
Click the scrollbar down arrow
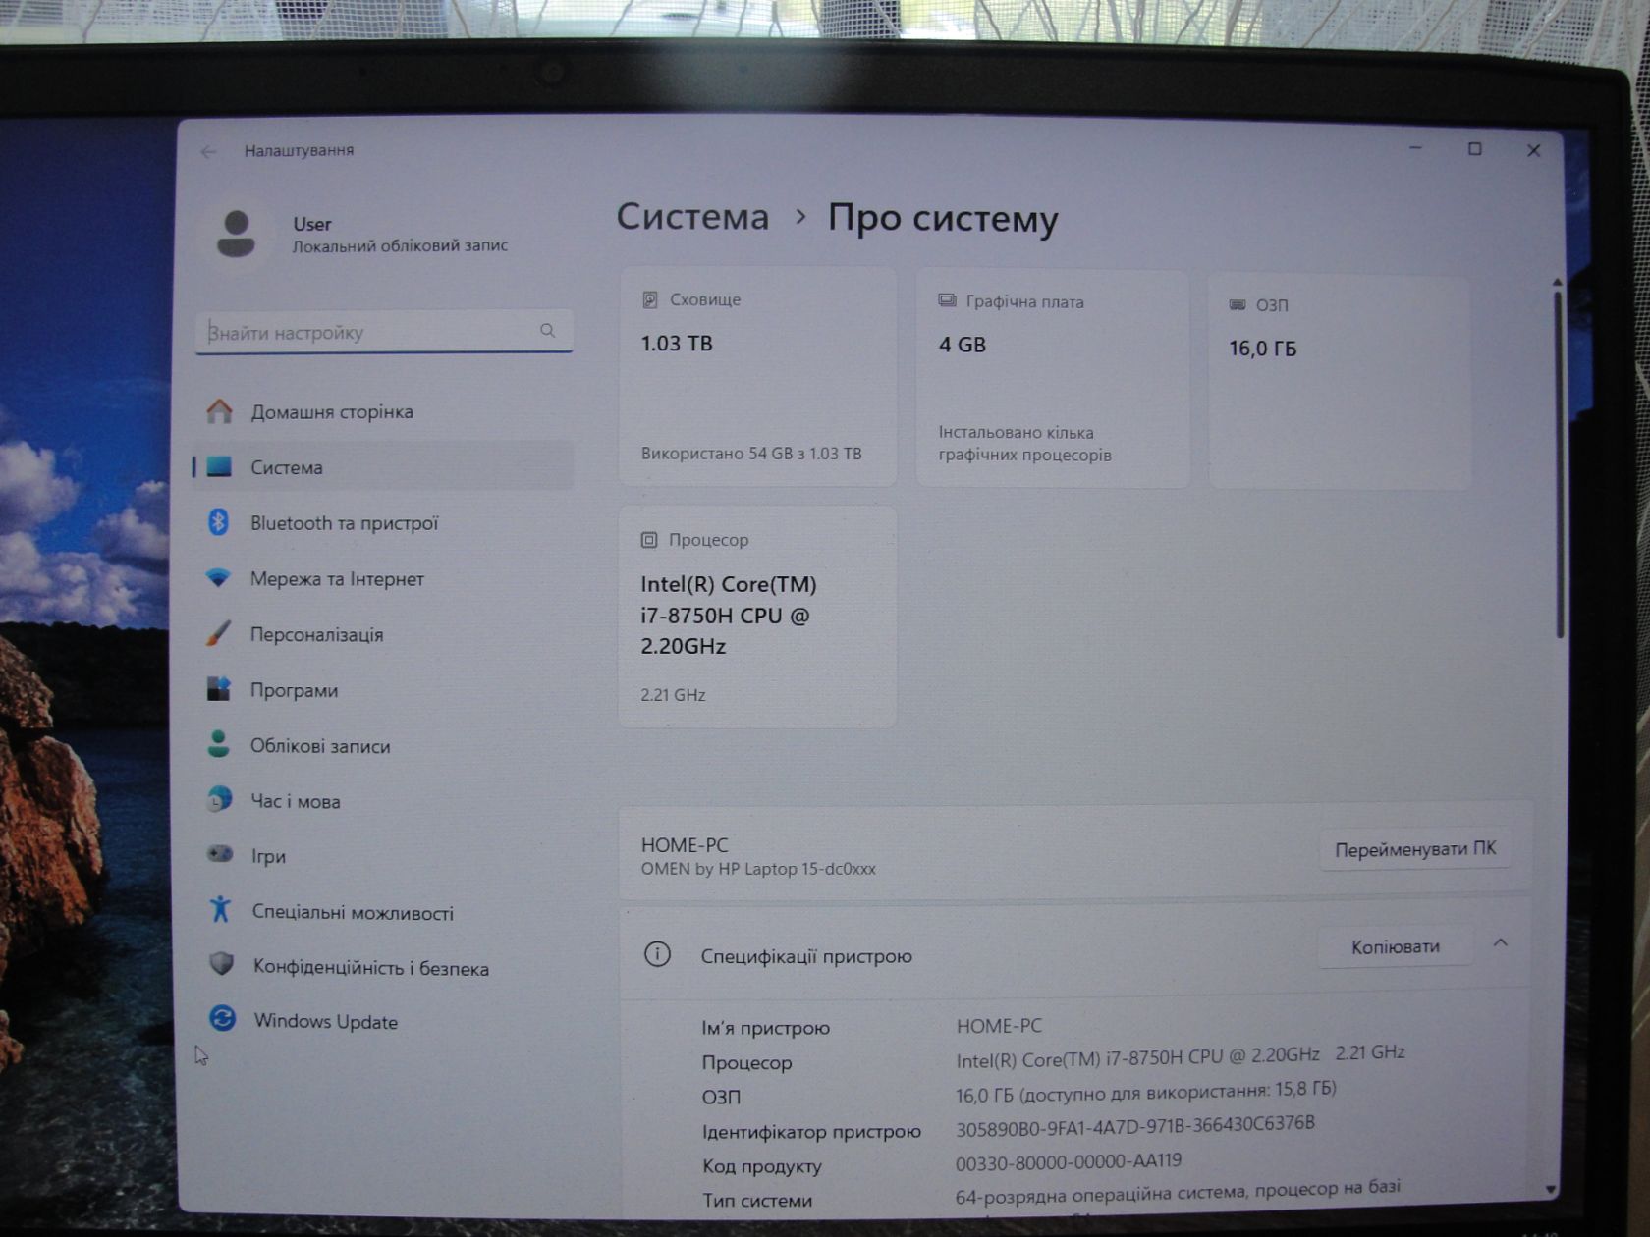coord(1551,1189)
